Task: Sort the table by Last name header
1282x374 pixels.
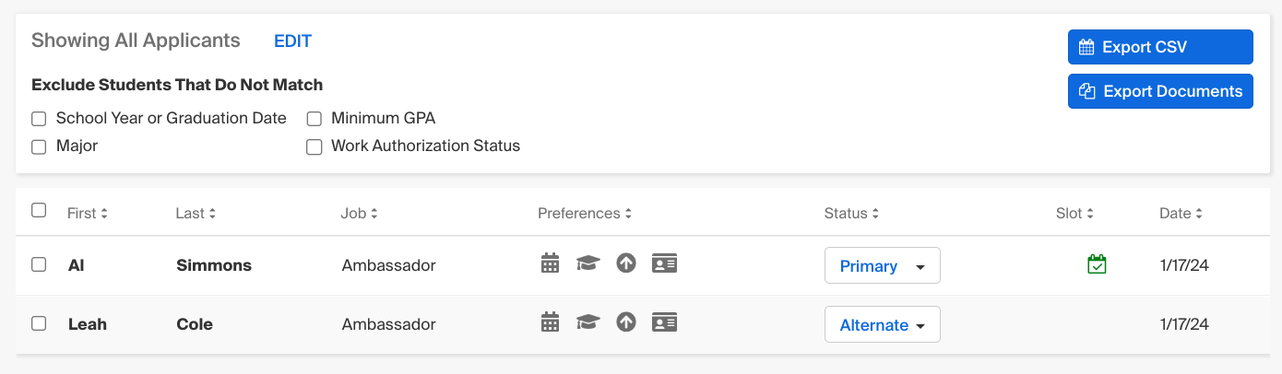Action: pyautogui.click(x=196, y=214)
